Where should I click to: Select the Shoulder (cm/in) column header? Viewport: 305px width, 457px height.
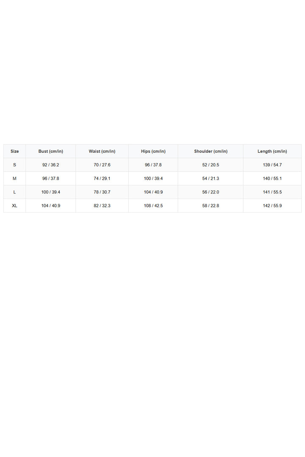click(211, 151)
